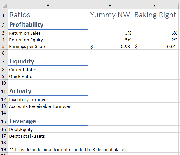The image size is (180, 155).
Task: Click Baking Right Return on Sales 5% cell
Action: (x=155, y=33)
